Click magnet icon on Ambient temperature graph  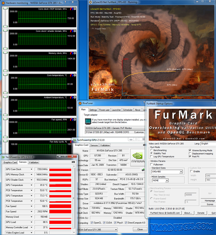click(x=71, y=97)
